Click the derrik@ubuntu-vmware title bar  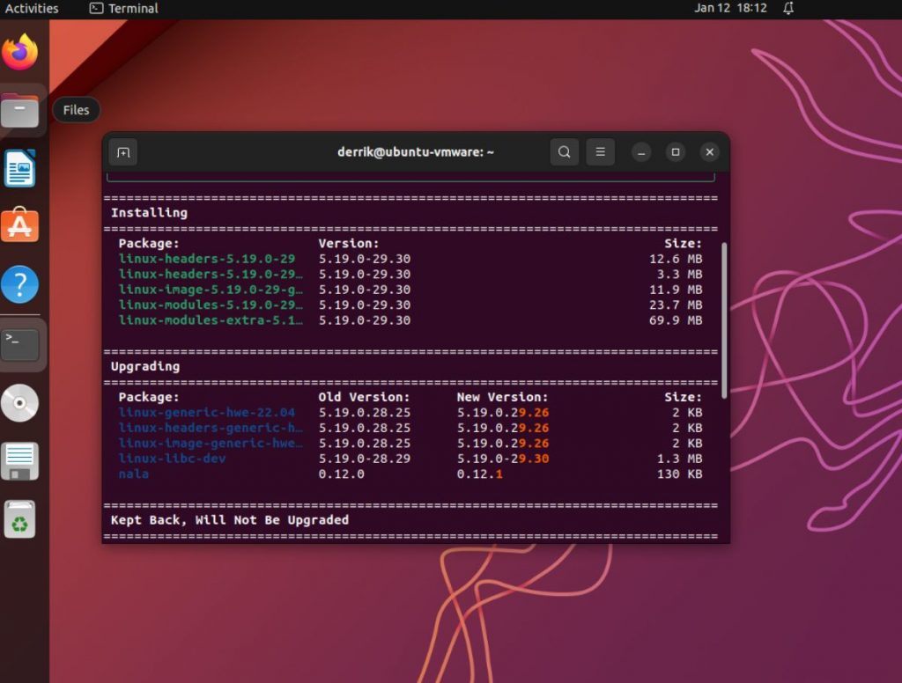(416, 151)
